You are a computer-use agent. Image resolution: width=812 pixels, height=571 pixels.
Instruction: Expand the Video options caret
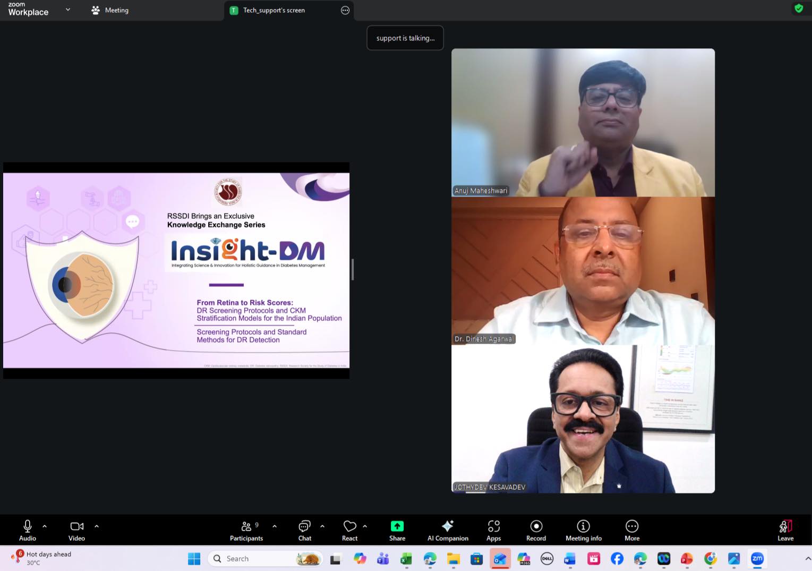tap(97, 526)
